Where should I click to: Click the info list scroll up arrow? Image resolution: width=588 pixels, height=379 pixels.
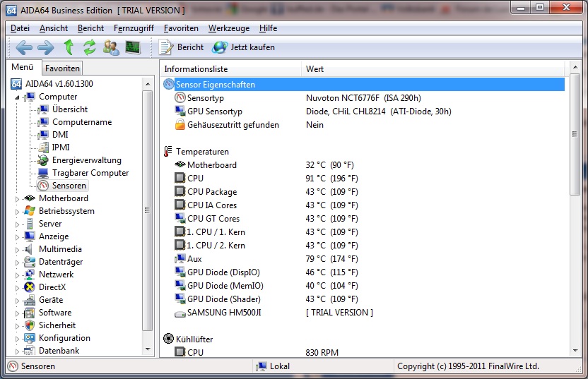(575, 67)
